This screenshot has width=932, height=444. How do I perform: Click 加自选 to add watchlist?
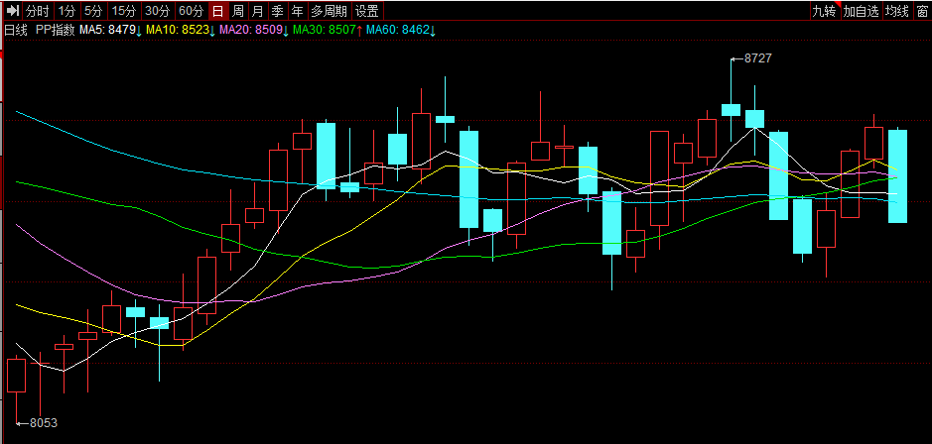pyautogui.click(x=862, y=10)
